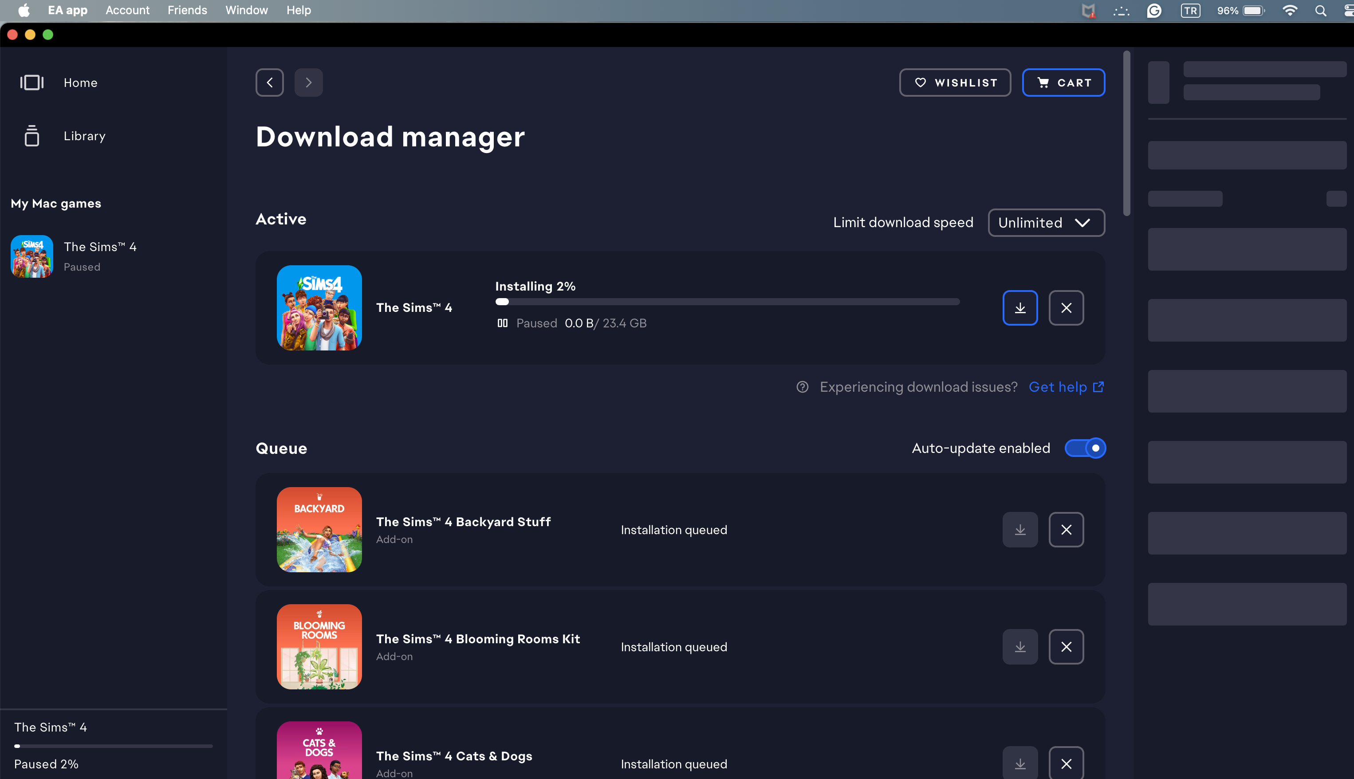1354x779 pixels.
Task: Click the bottom-left Sims 4 progress bar
Action: (114, 745)
